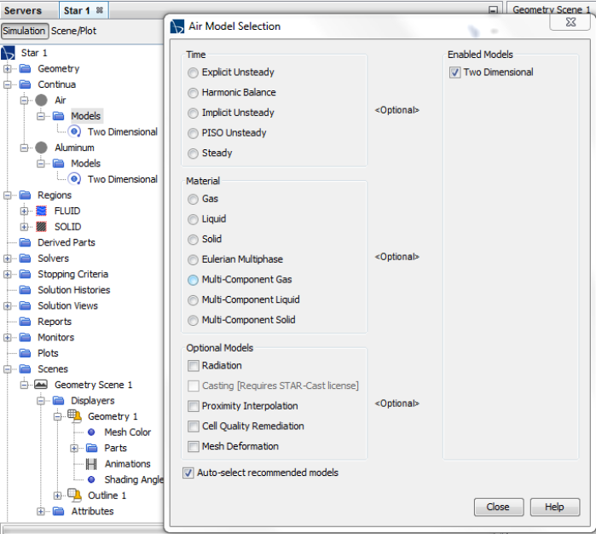
Task: Click the Monitors folder icon
Action: coord(25,337)
